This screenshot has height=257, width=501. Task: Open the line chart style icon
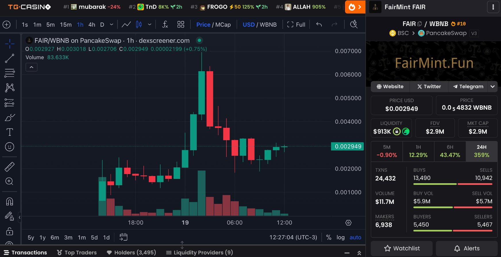[x=126, y=25]
